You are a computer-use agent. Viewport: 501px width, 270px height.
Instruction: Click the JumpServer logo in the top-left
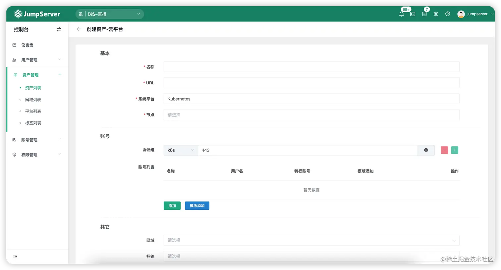[x=37, y=14]
